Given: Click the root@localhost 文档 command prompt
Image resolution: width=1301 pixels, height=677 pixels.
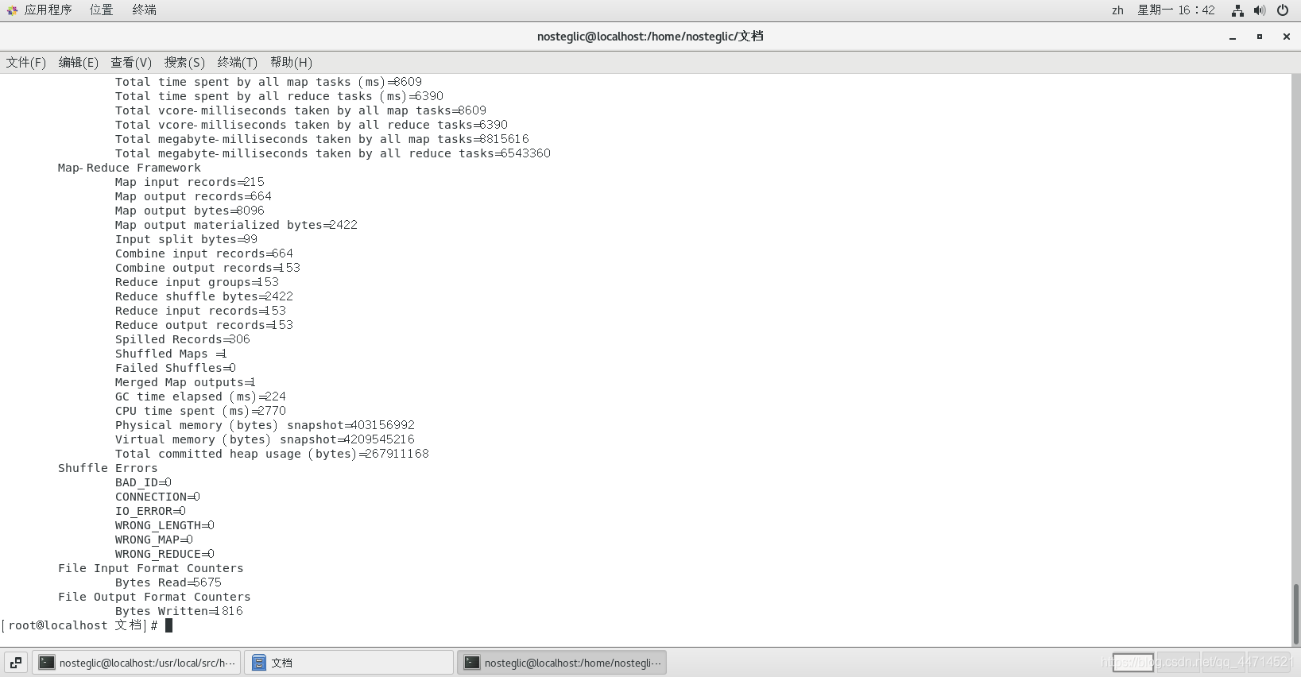Looking at the screenshot, I should coord(79,625).
